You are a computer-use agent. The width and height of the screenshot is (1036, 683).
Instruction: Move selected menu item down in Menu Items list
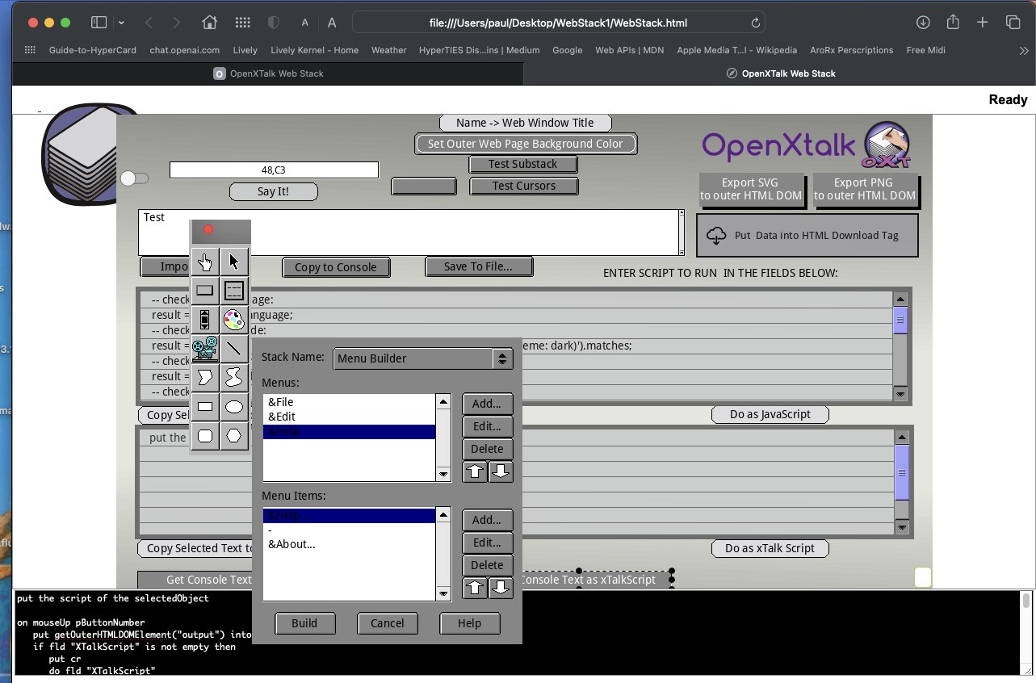coord(501,588)
